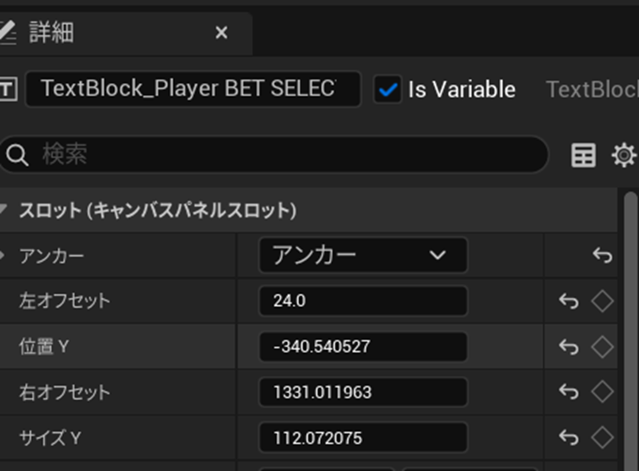Reset 左オフセット to its default value
This screenshot has height=471, width=639.
pos(568,301)
